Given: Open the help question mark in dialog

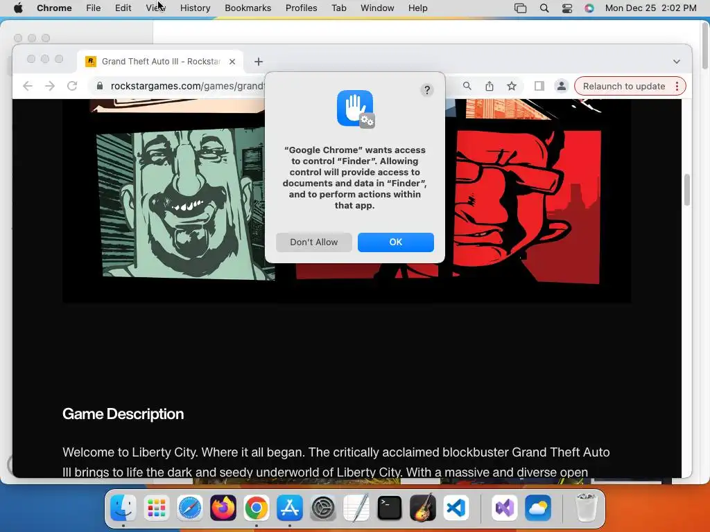Looking at the screenshot, I should 426,90.
